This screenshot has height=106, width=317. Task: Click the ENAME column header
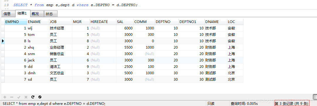click(x=38, y=22)
